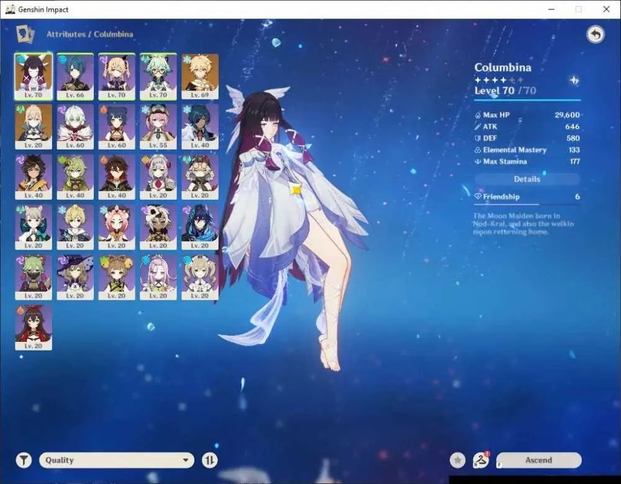Open the character archive icon beside Attributes

tap(25, 34)
